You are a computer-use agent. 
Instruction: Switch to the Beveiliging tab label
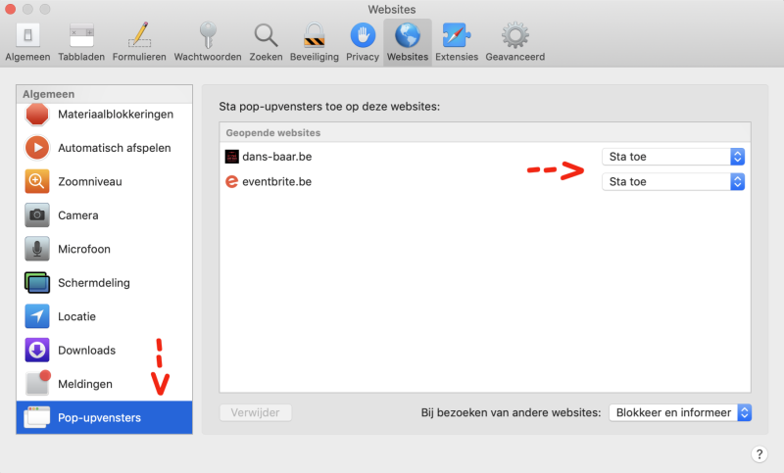315,57
